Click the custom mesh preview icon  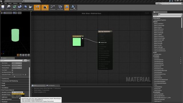pos(29,55)
